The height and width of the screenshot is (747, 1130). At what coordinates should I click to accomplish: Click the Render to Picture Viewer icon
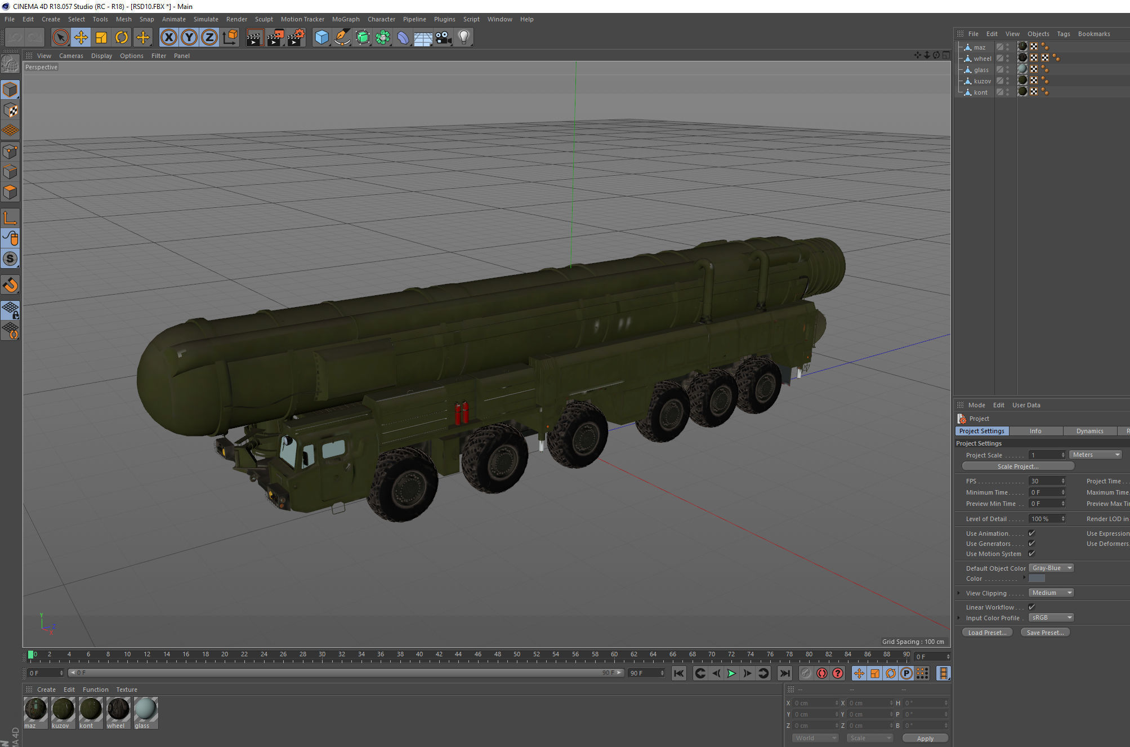tap(275, 38)
